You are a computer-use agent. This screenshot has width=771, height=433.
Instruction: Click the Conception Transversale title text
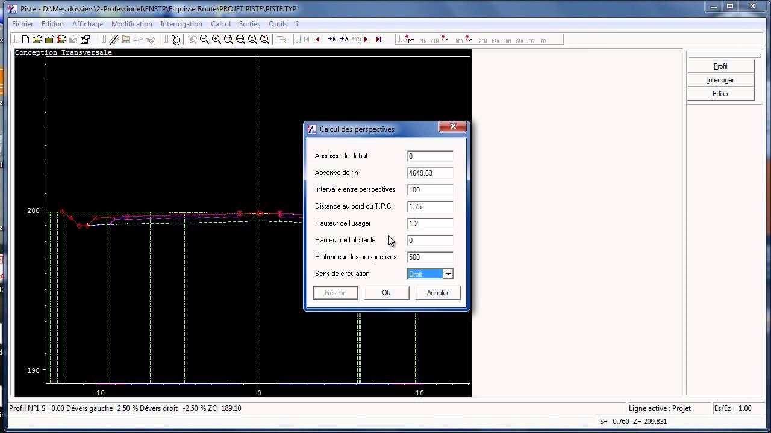pos(63,53)
